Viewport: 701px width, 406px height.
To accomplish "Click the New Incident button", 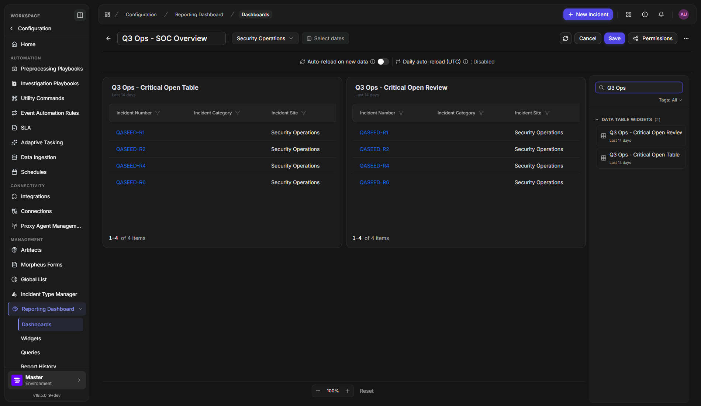I will (x=588, y=14).
